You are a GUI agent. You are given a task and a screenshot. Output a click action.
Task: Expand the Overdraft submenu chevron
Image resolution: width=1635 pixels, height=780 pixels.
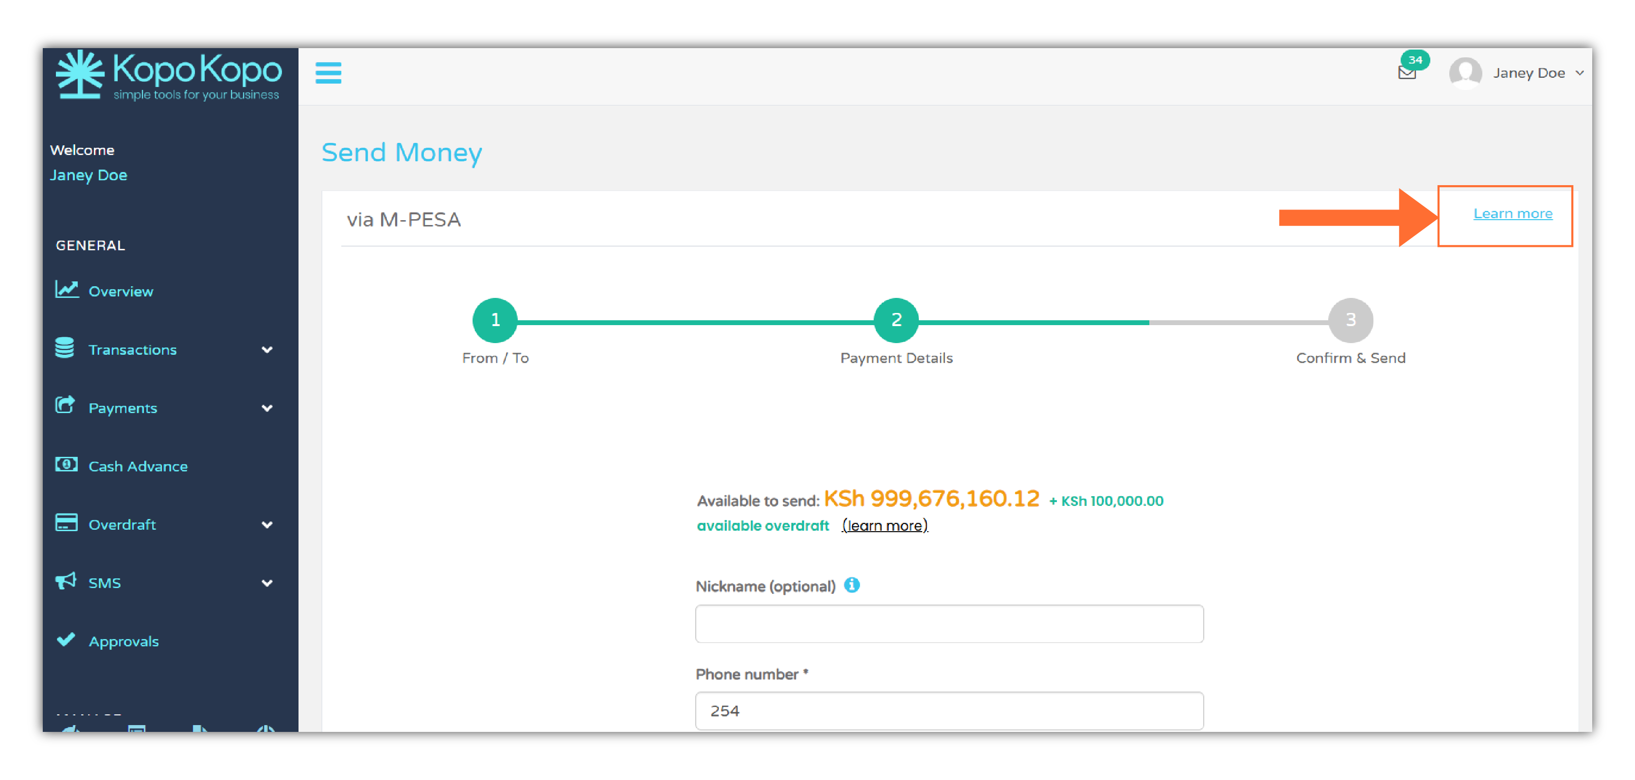tap(267, 525)
